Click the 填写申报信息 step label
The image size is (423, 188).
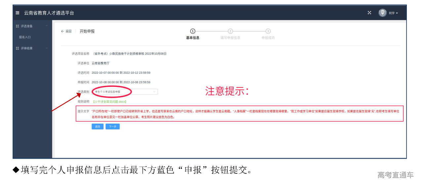230,38
